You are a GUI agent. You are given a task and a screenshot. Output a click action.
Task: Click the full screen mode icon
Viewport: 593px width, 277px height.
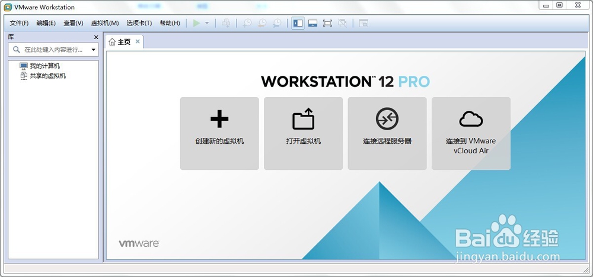pyautogui.click(x=327, y=24)
